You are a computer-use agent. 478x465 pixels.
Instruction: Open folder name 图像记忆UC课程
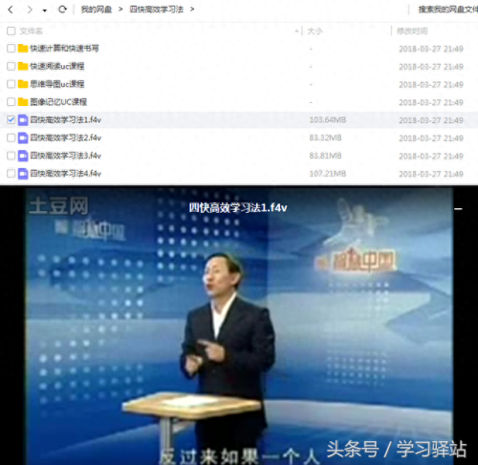[58, 102]
